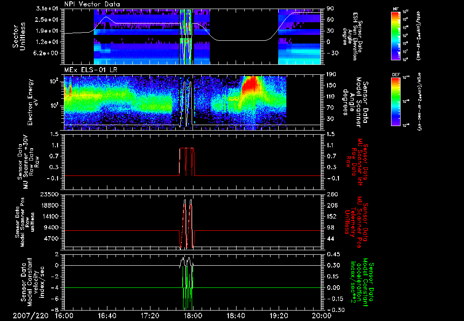The width and height of the screenshot is (464, 321).
Task: Click the 98 telemetry tick label
Action: tap(330, 228)
